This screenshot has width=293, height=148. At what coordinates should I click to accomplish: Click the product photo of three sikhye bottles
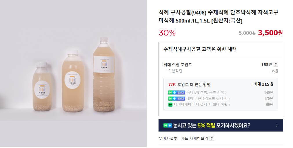click(73, 73)
